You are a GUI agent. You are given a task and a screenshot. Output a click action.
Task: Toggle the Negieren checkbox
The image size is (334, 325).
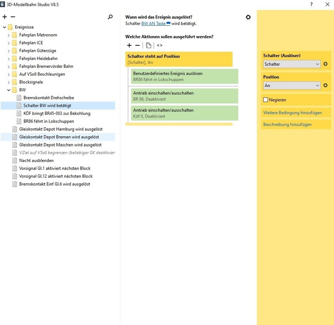tap(265, 100)
